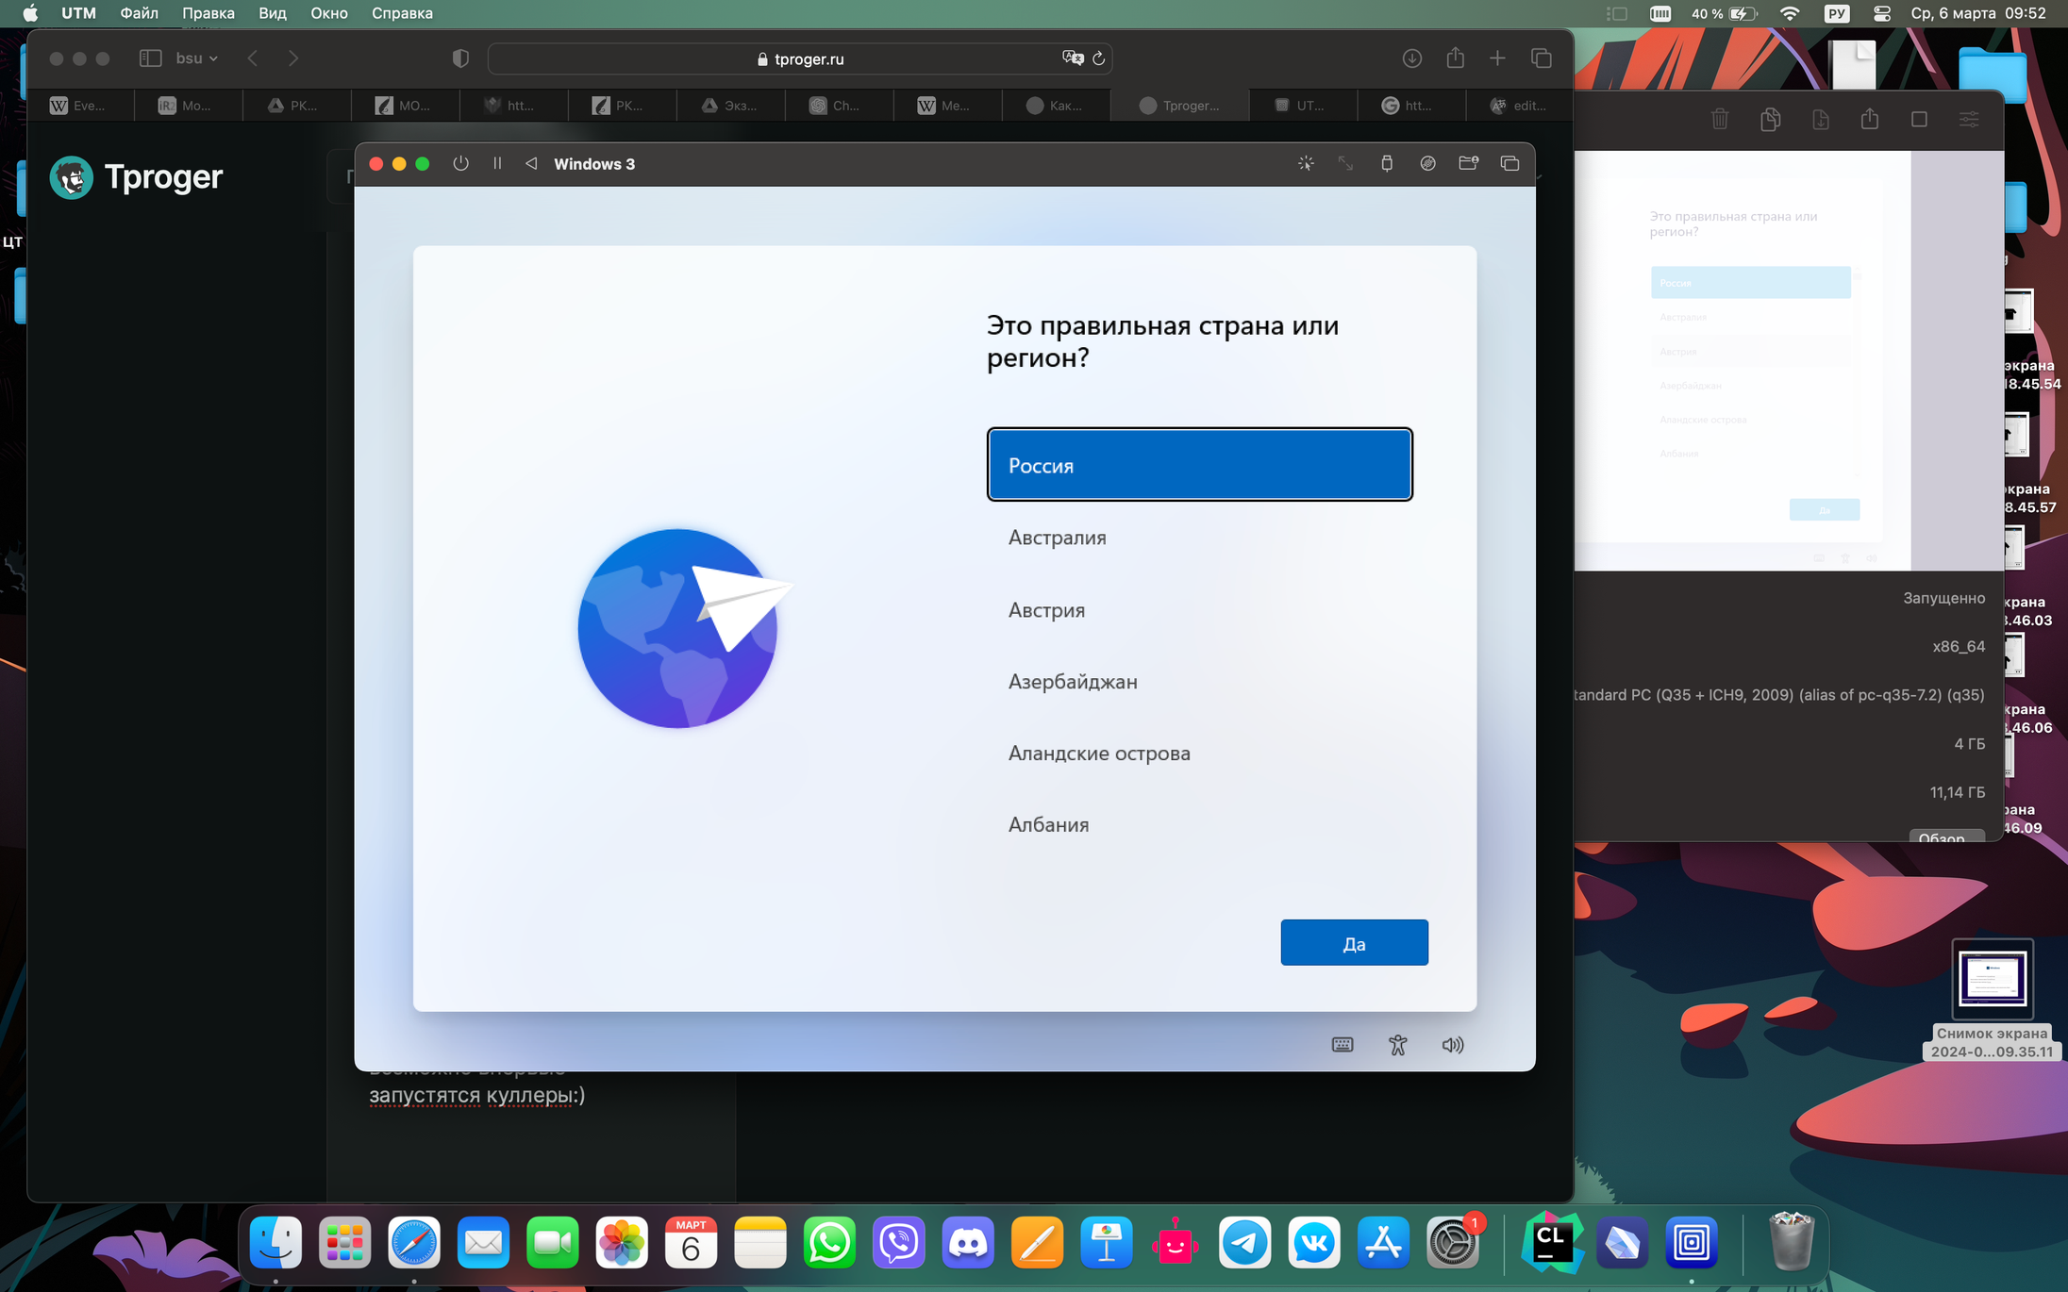Open the Правка menu
The height and width of the screenshot is (1292, 2068).
pyautogui.click(x=208, y=13)
